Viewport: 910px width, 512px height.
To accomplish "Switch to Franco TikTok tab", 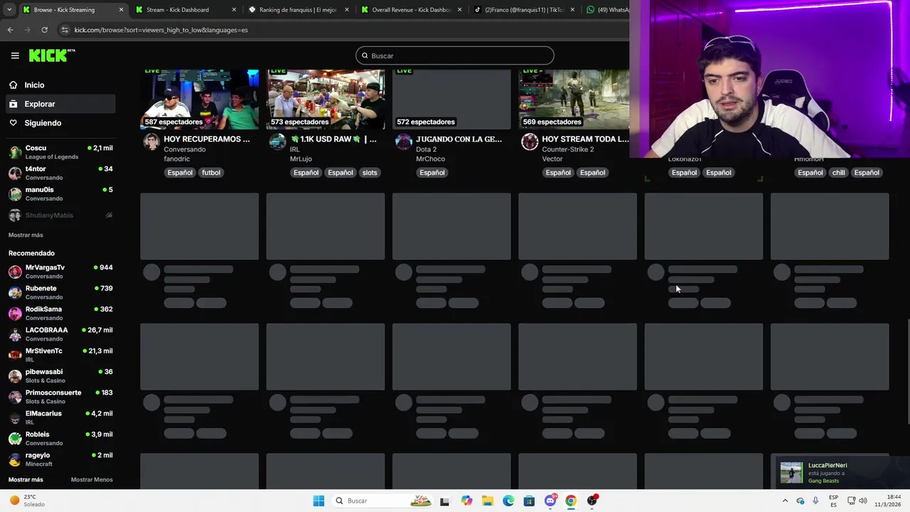I will [524, 10].
